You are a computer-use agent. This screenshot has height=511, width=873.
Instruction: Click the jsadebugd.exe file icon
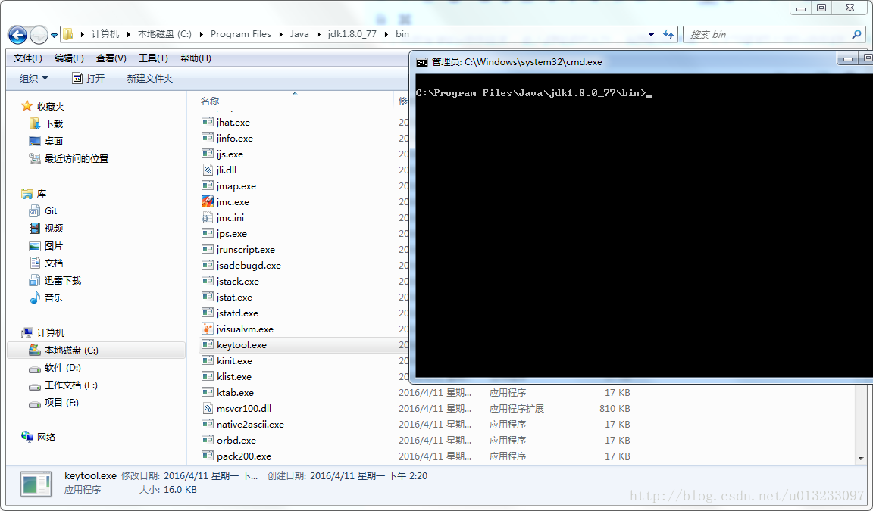point(208,265)
